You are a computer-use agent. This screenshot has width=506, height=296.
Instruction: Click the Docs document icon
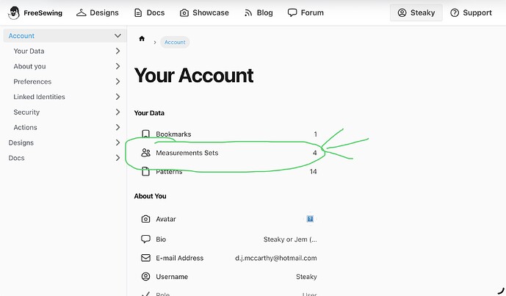click(x=138, y=13)
